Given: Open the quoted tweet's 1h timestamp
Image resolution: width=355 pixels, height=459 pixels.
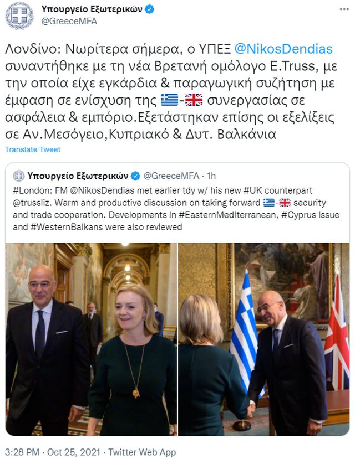Looking at the screenshot, I should [x=211, y=176].
